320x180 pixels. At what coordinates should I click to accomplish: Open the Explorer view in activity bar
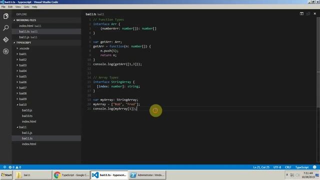coord(5,16)
